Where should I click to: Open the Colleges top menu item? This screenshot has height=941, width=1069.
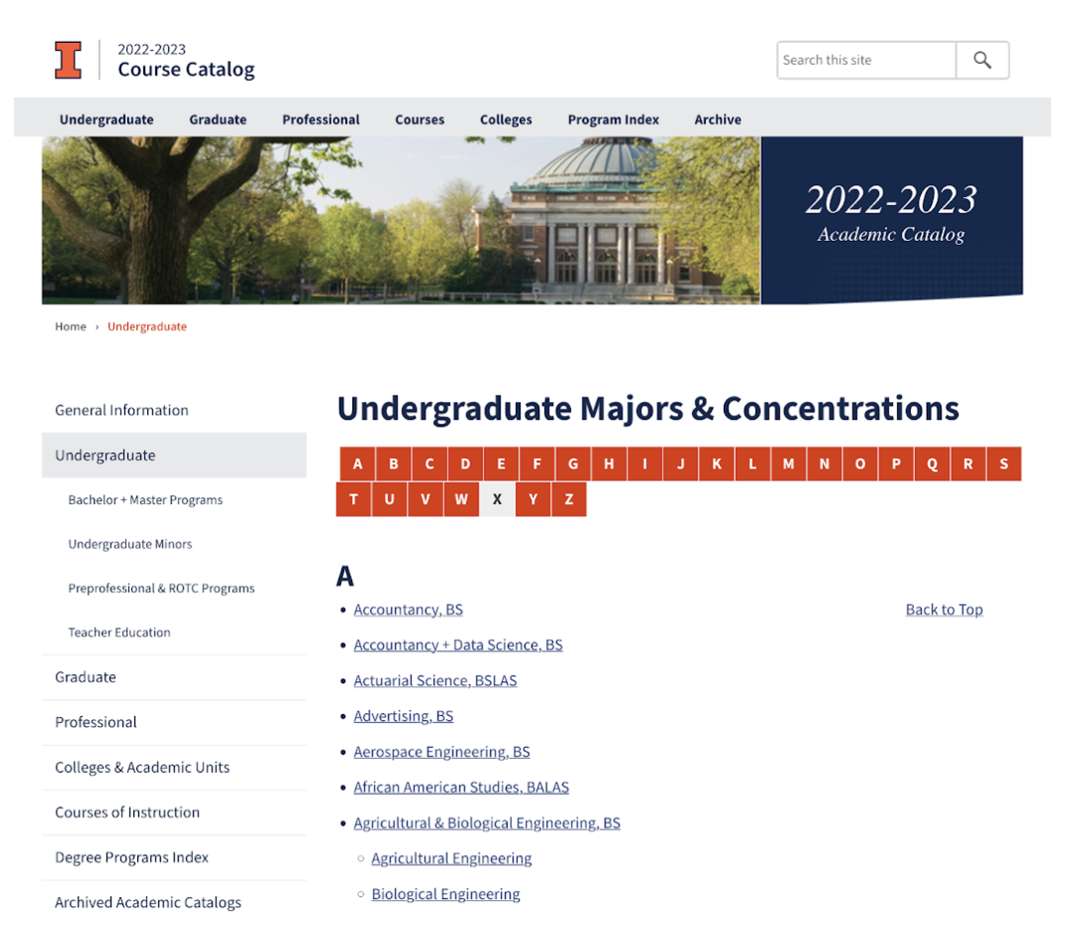click(506, 119)
